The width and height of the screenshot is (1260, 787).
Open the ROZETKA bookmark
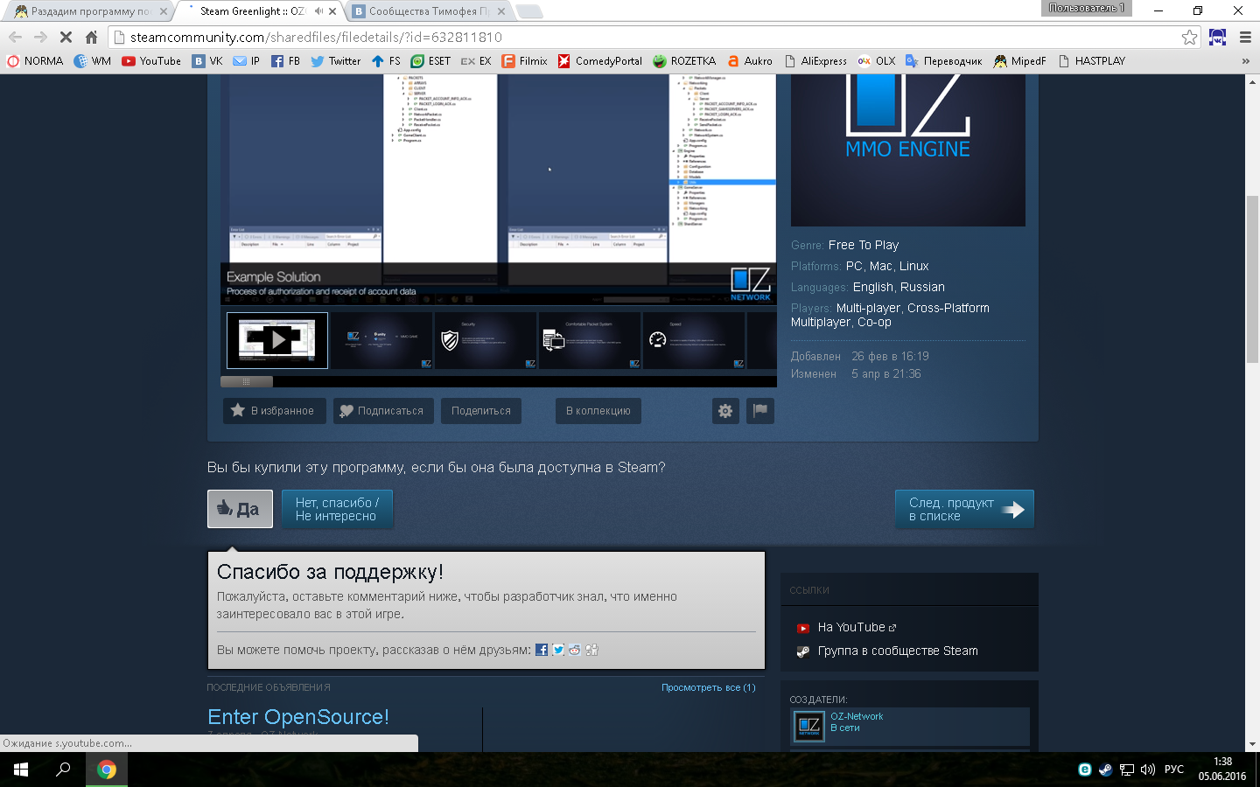(x=684, y=61)
